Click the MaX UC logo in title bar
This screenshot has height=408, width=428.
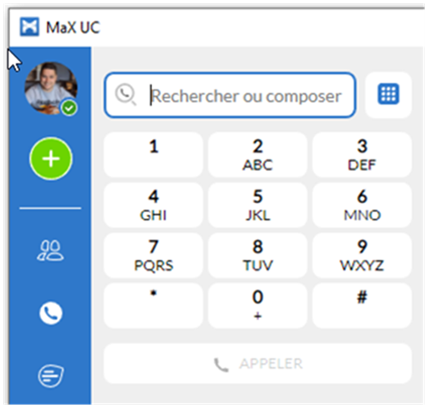click(x=29, y=27)
